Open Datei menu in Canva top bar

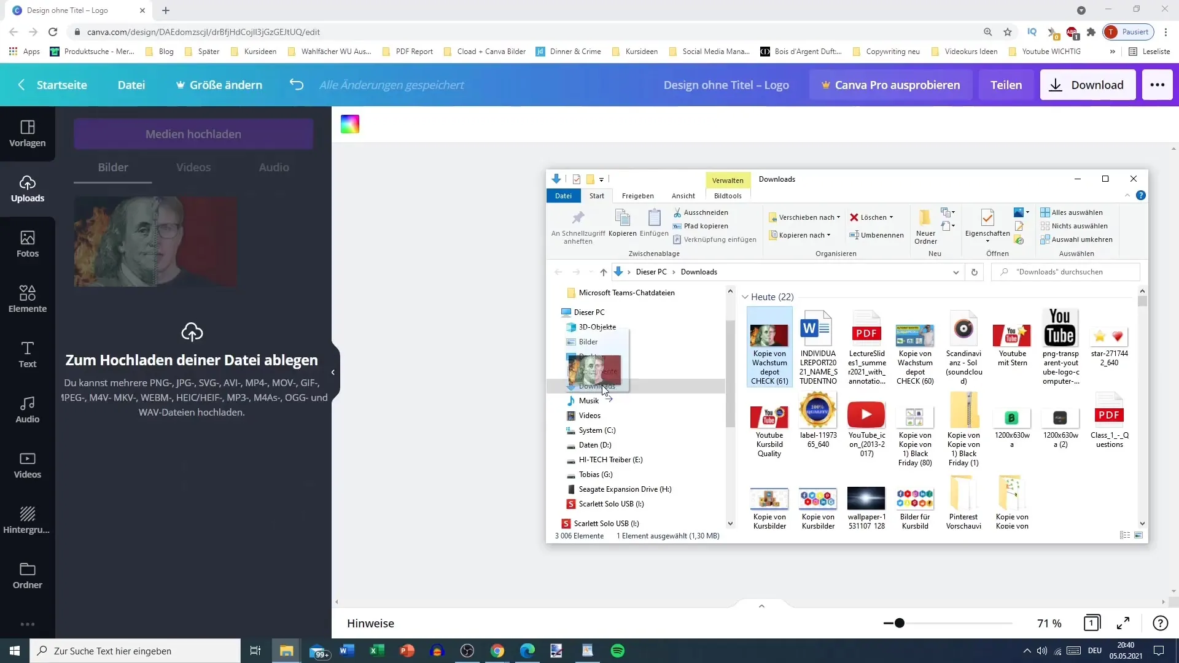pos(132,85)
